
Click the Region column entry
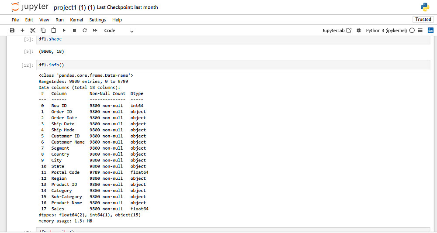(59, 178)
